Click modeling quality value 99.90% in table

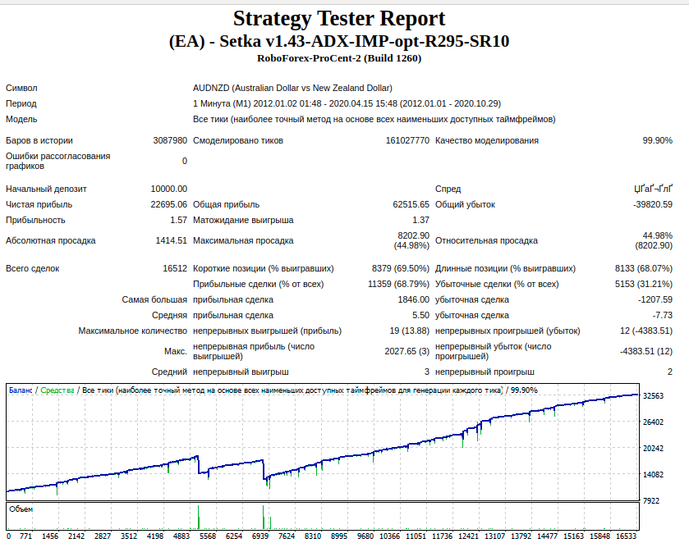point(657,140)
